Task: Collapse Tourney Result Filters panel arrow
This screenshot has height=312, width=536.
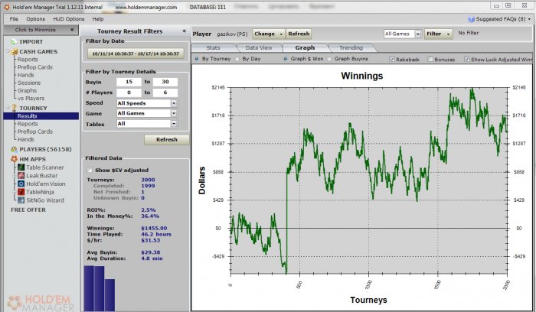Action: [185, 31]
